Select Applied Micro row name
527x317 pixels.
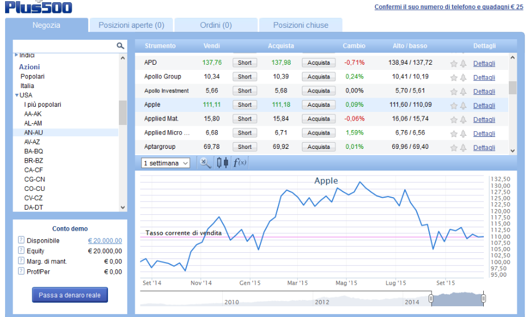point(167,132)
